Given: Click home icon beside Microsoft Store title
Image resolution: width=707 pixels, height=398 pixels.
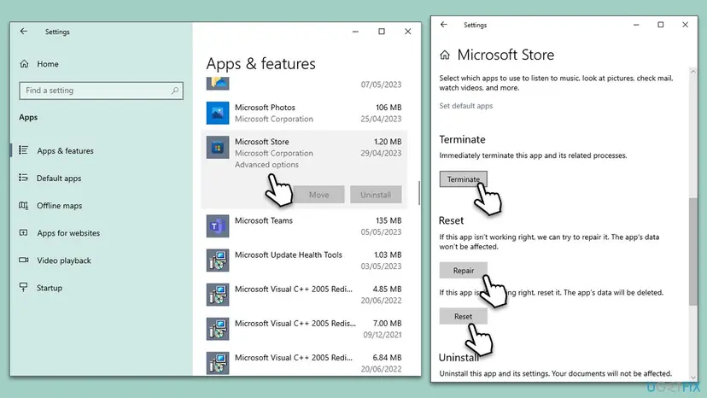Looking at the screenshot, I should 445,55.
